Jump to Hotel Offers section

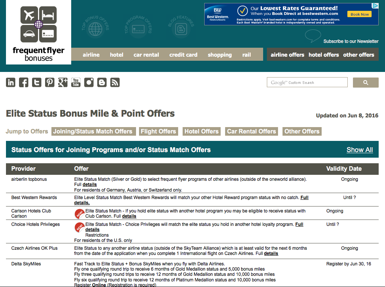click(202, 131)
